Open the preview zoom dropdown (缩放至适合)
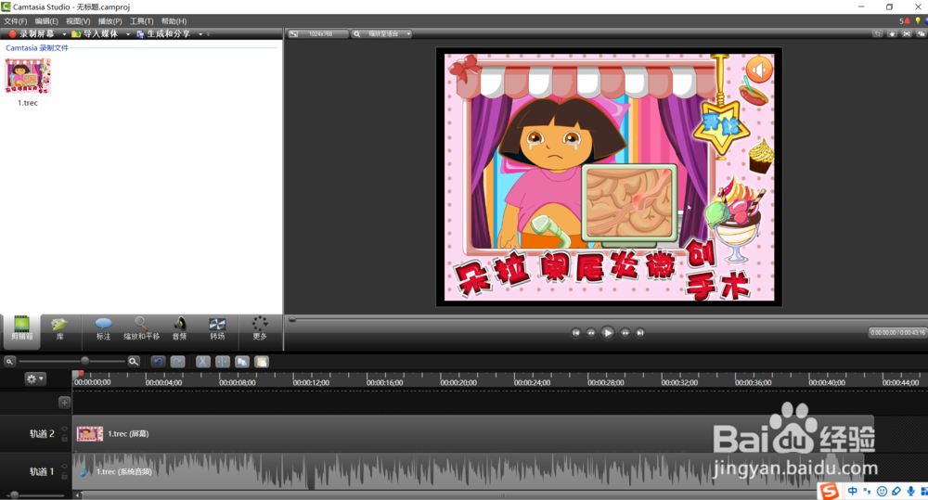This screenshot has height=500, width=928. [x=382, y=33]
